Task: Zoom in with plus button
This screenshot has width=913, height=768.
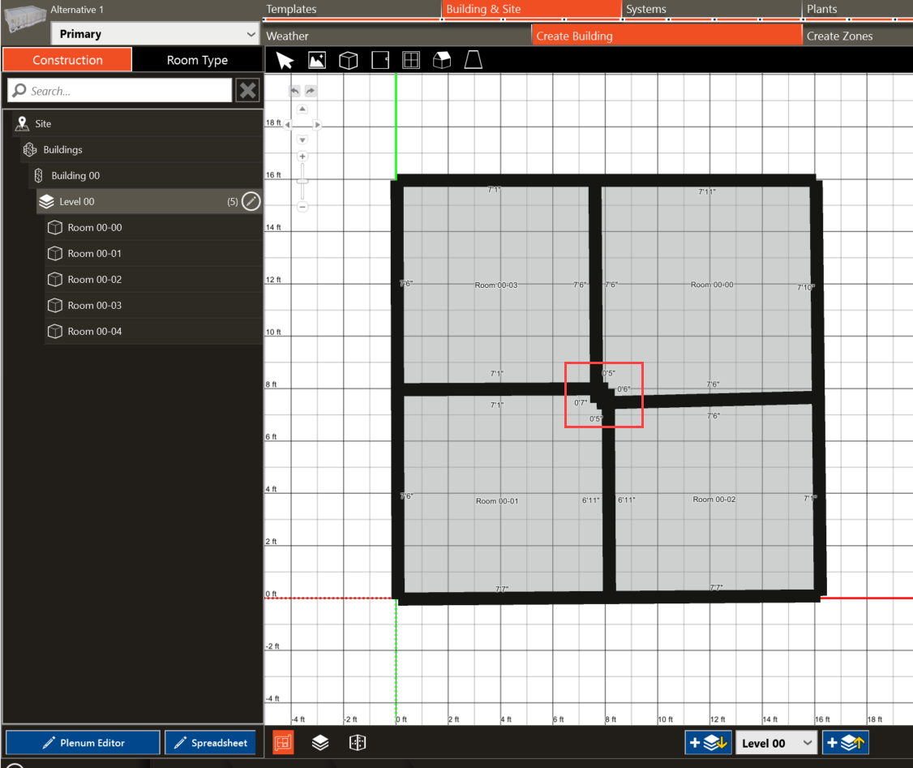Action: tap(302, 156)
